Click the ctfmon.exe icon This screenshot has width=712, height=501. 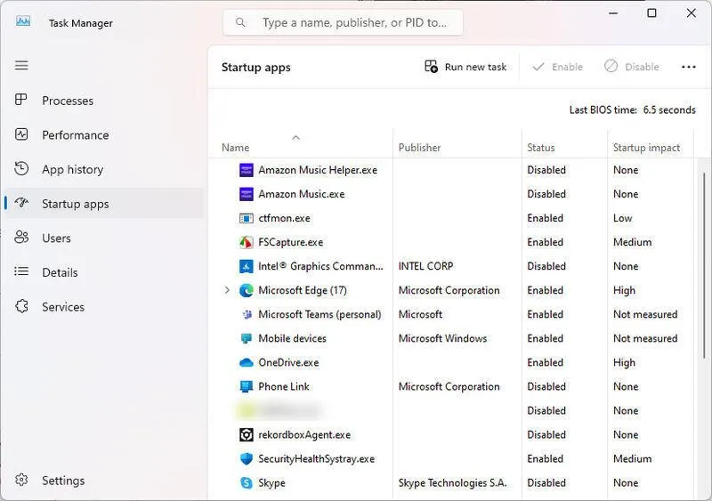tap(247, 219)
